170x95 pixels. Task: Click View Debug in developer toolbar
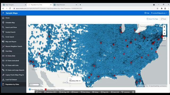click(x=85, y=92)
